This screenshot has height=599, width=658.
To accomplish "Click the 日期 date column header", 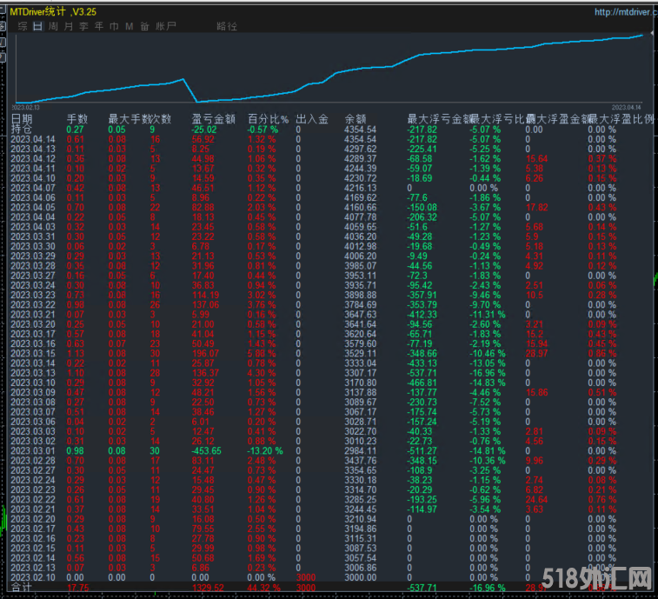I will tap(22, 119).
